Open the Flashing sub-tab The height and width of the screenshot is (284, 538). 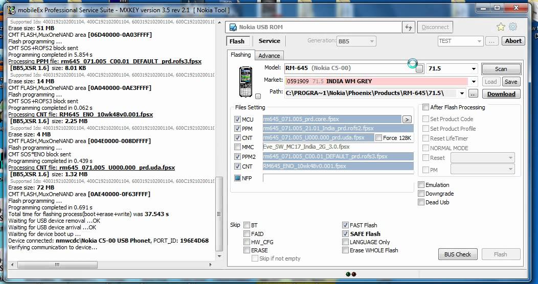240,55
